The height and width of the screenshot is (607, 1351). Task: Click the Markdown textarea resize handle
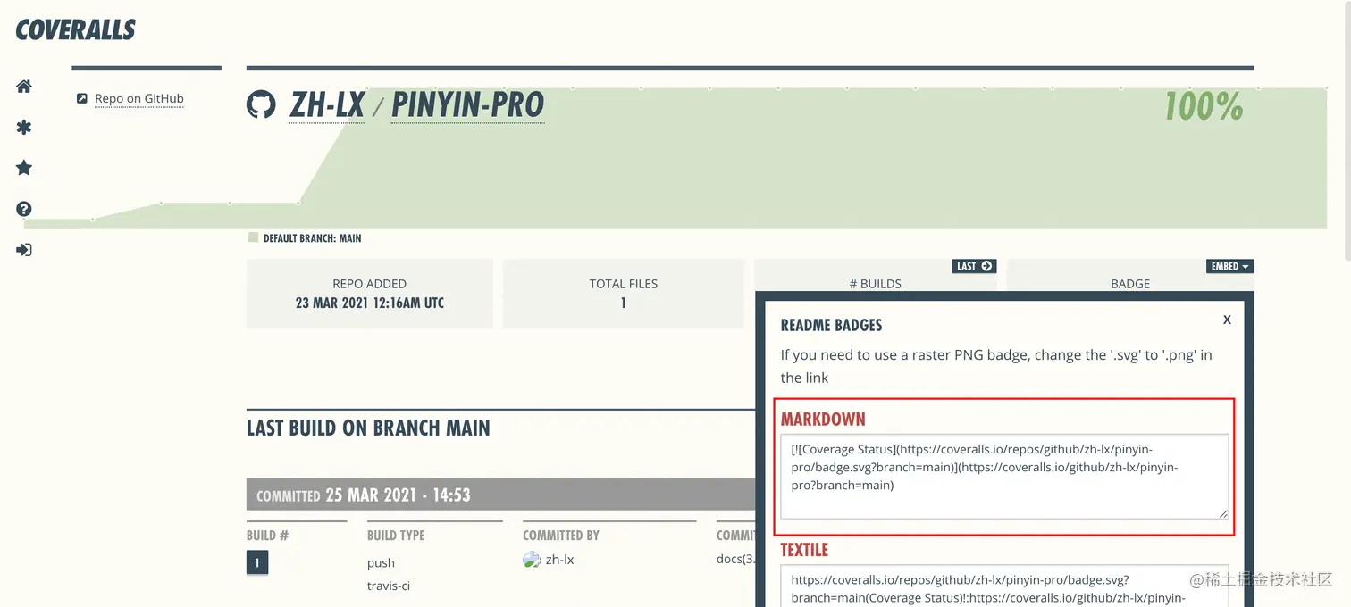[x=1223, y=513]
